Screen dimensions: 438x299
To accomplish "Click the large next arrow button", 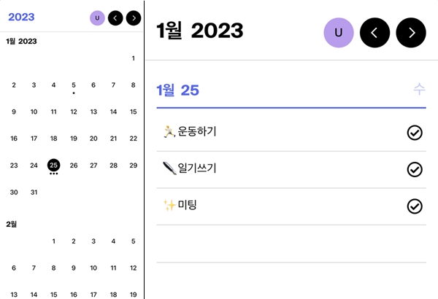I will [x=411, y=33].
